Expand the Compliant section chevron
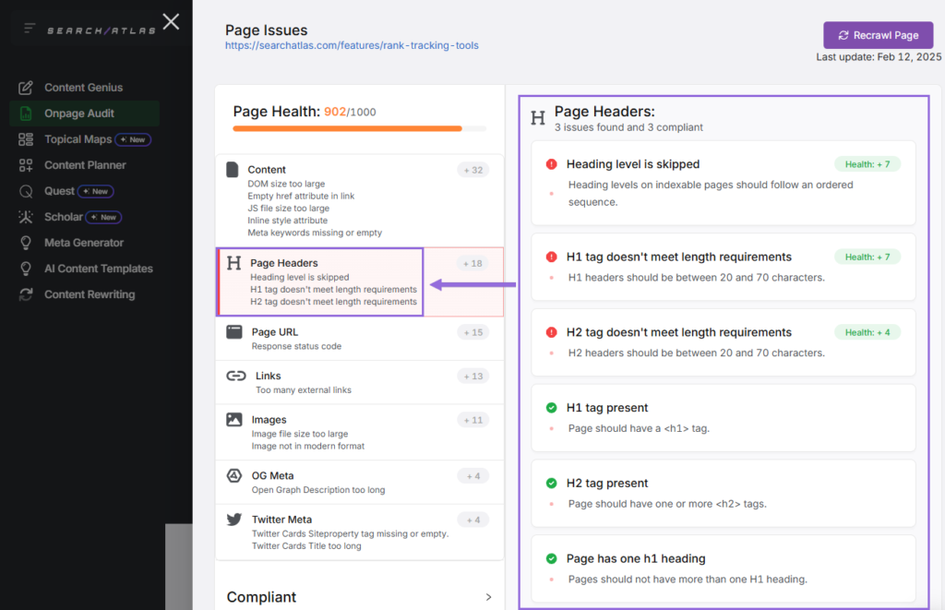Screen dimensions: 945x610 click(x=488, y=597)
